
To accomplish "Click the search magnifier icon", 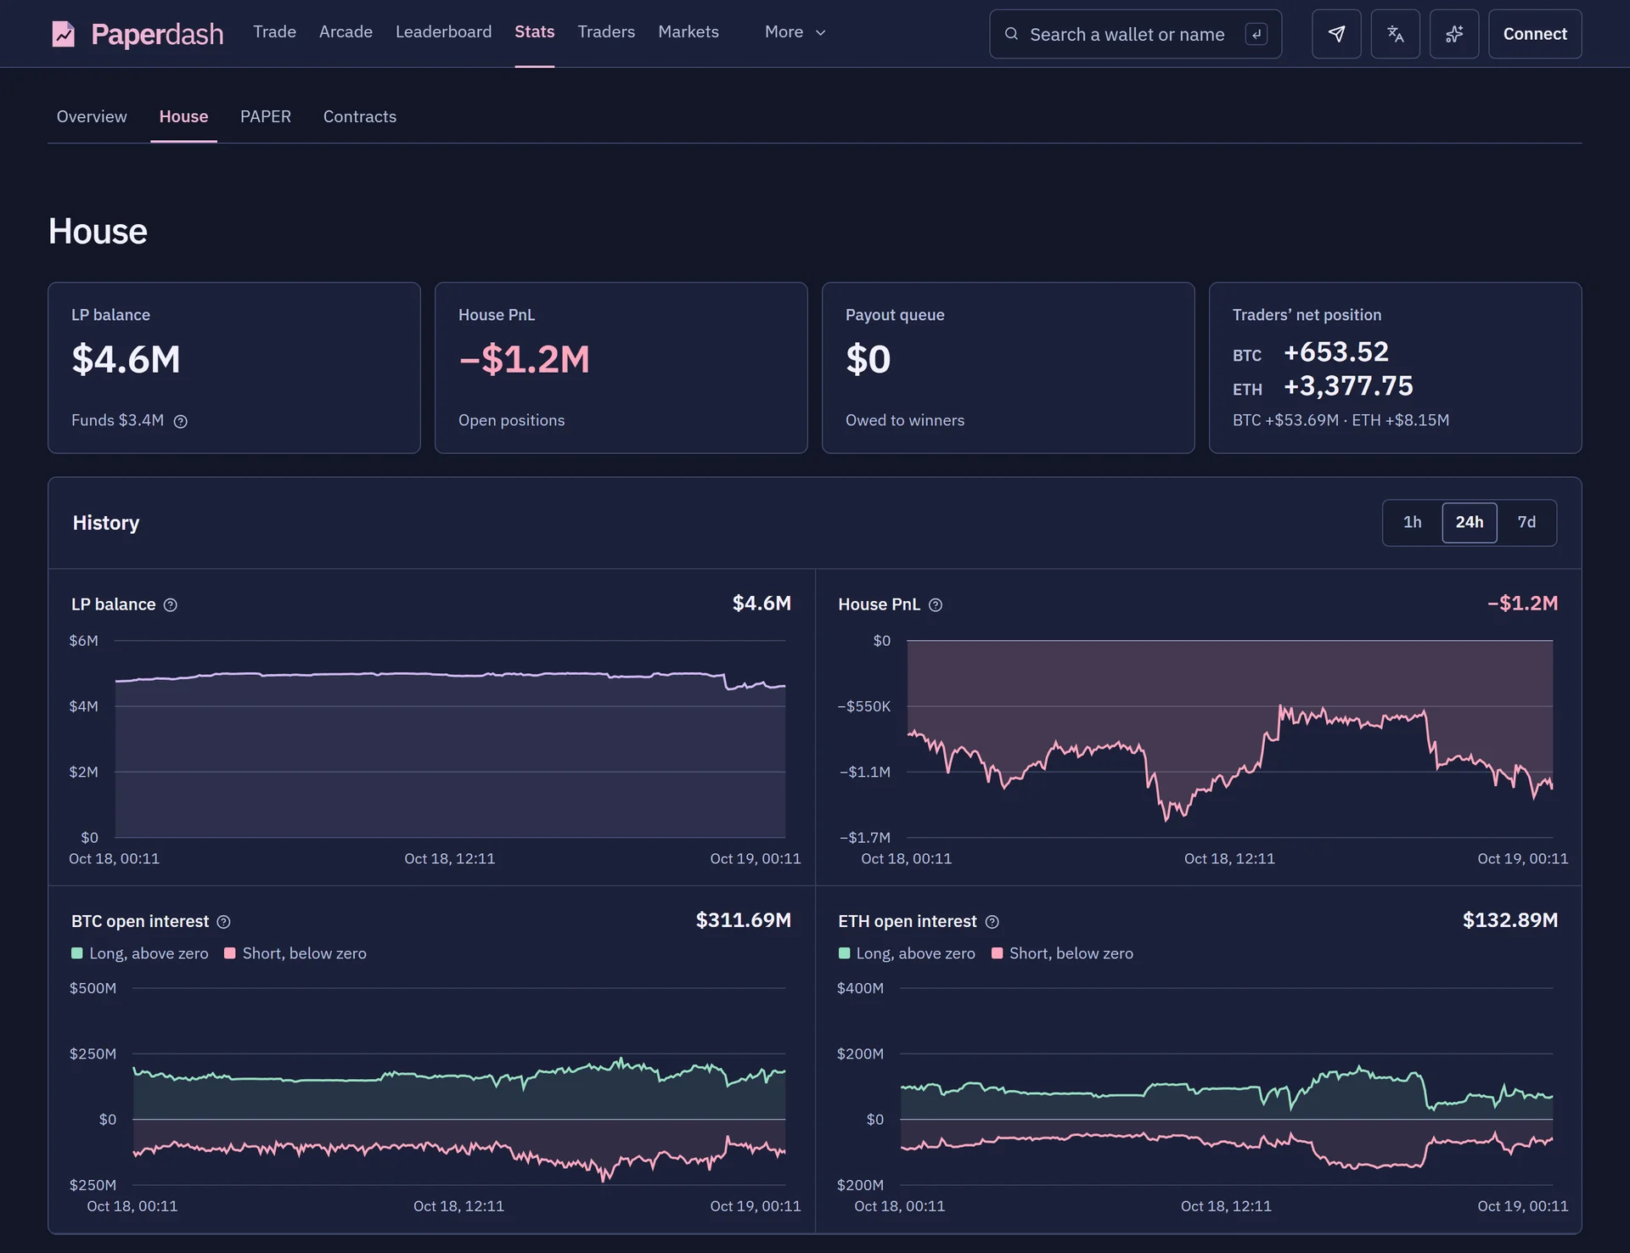I will click(1011, 34).
